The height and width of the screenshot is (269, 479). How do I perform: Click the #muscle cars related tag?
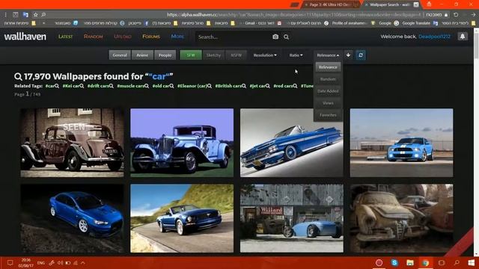click(130, 86)
